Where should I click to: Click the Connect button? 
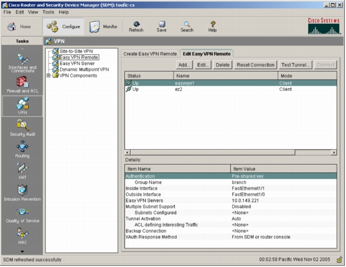326,65
